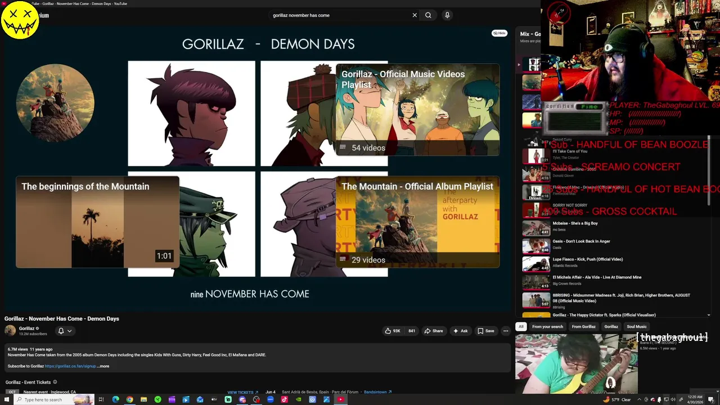Click the info icon beside Event Tickets

click(x=55, y=382)
